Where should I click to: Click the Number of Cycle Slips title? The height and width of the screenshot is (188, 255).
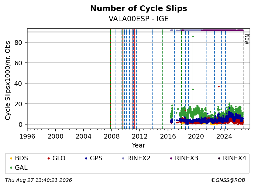139,8
